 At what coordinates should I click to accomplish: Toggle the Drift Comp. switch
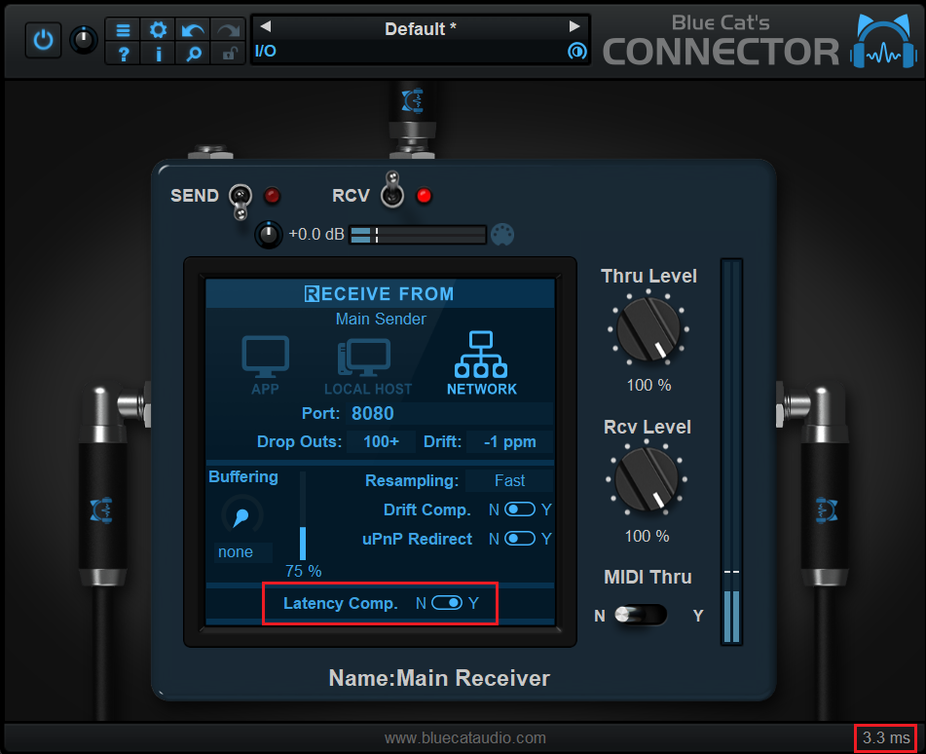click(520, 509)
